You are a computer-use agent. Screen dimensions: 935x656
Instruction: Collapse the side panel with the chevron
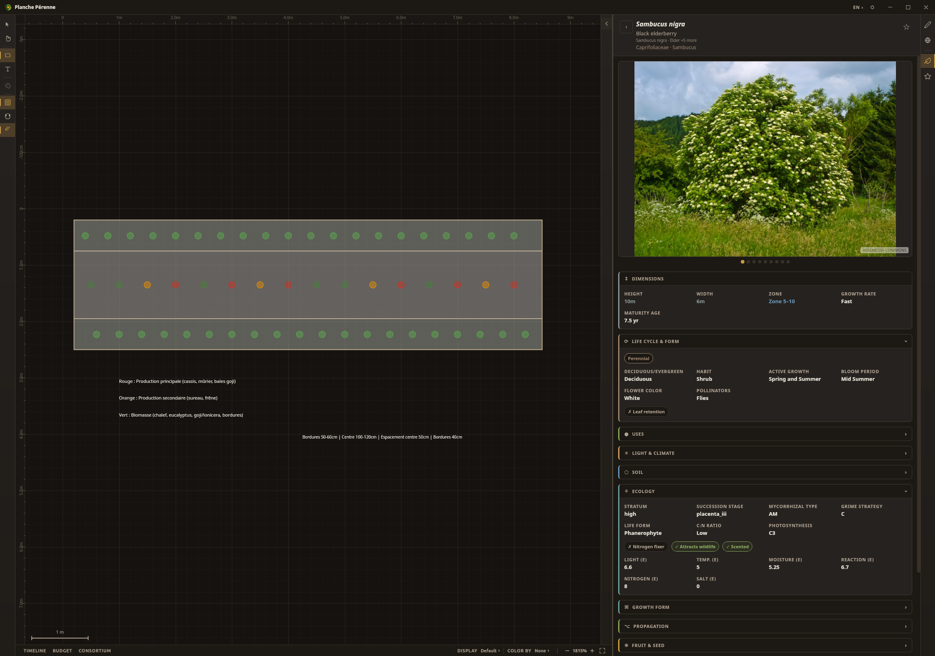click(606, 24)
